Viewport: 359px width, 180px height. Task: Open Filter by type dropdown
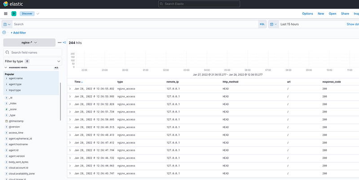(x=32, y=61)
